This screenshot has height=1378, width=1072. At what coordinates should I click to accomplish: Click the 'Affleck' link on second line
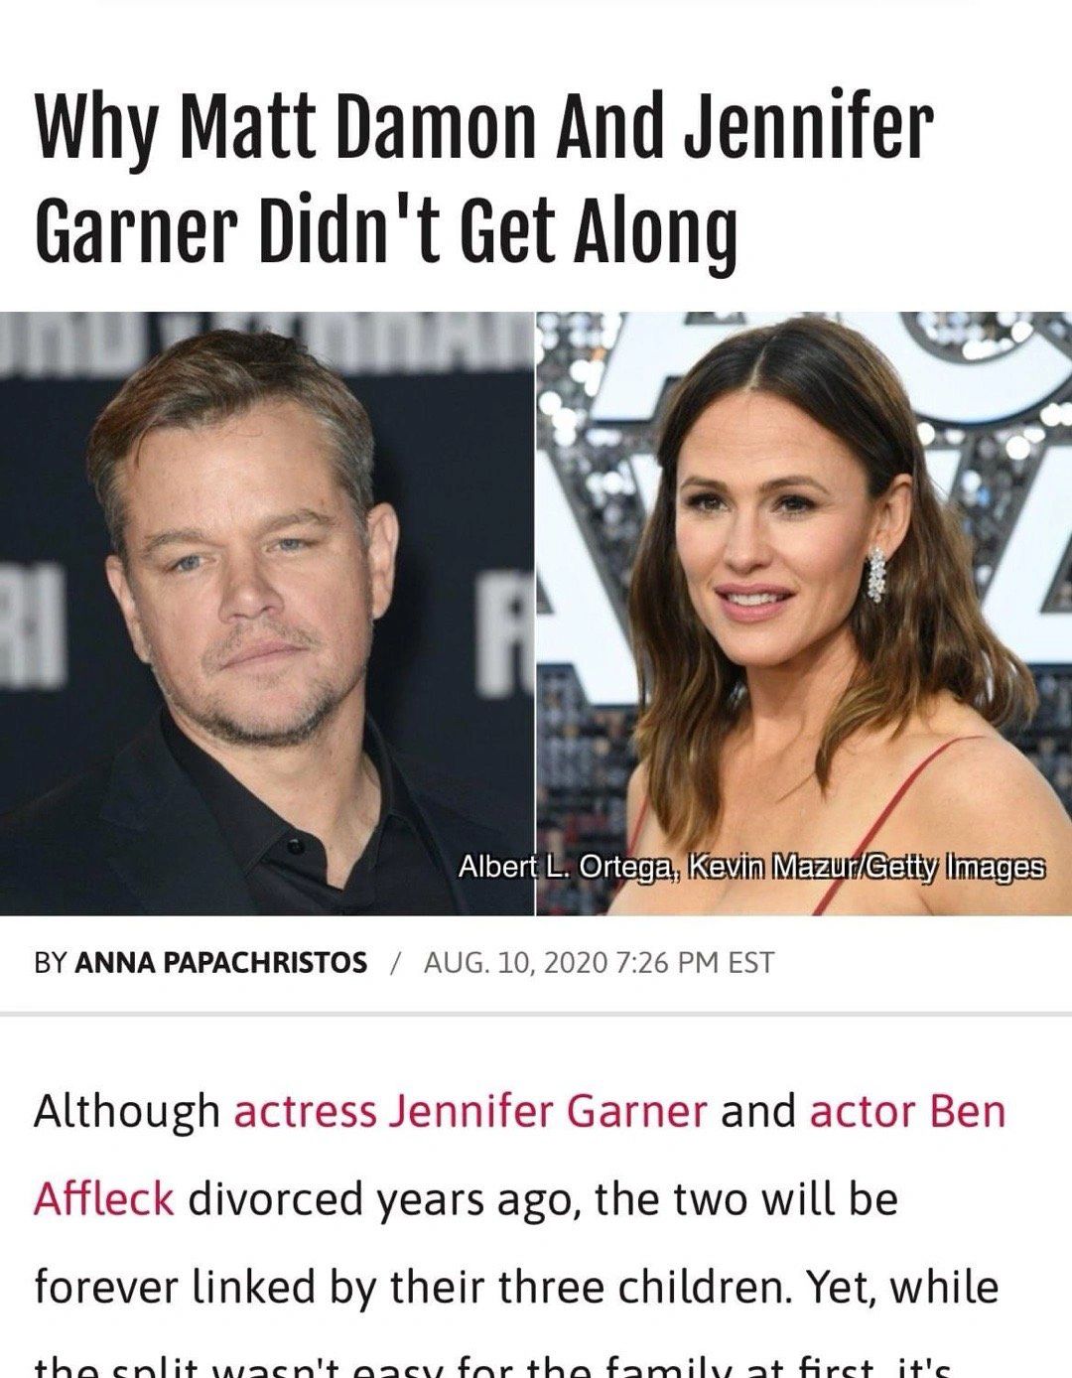click(103, 1199)
